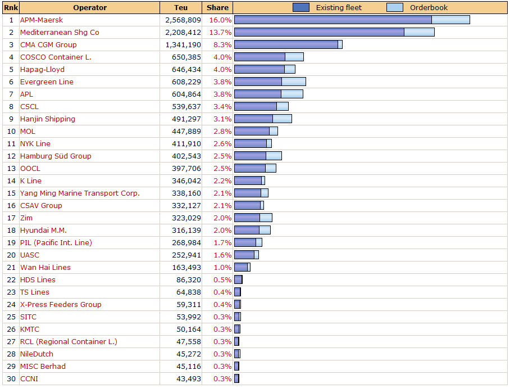Open the UASC operator link

[x=30, y=255]
